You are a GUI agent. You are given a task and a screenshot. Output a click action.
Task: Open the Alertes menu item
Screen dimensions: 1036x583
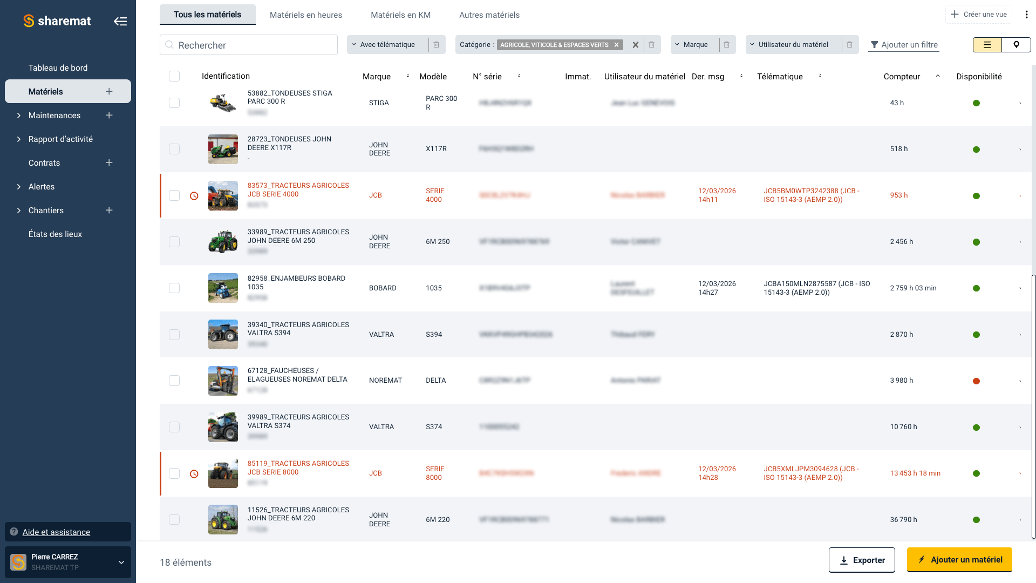pyautogui.click(x=41, y=186)
